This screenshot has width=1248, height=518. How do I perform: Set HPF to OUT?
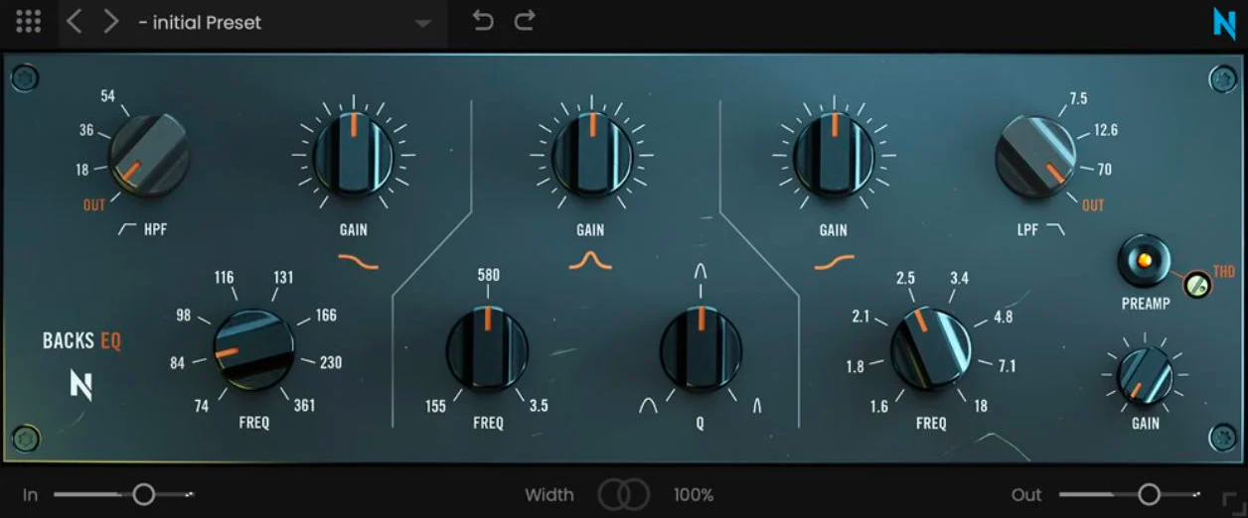coord(94,205)
